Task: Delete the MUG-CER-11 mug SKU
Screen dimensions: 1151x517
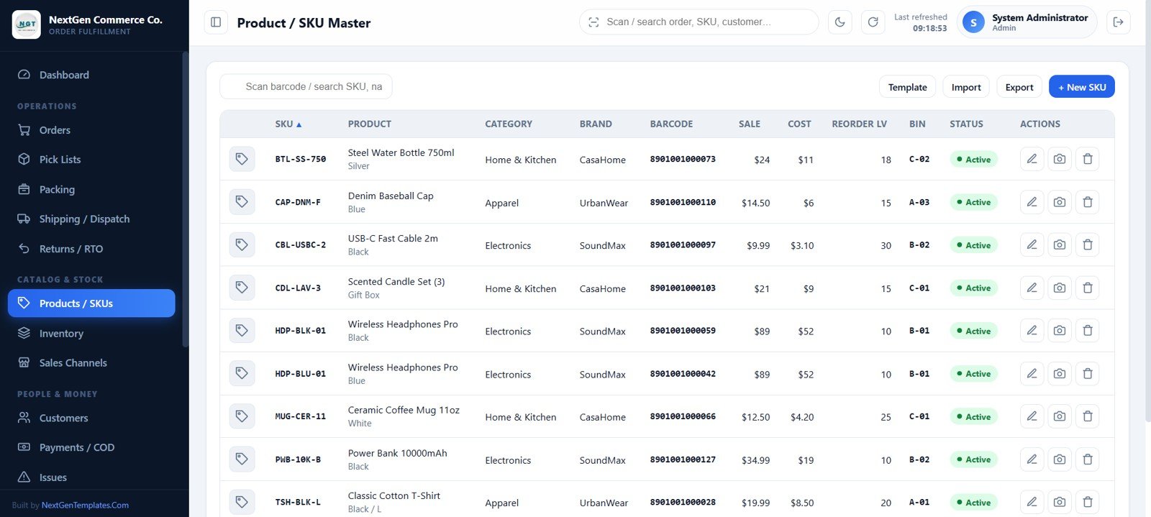Action: [x=1088, y=416]
